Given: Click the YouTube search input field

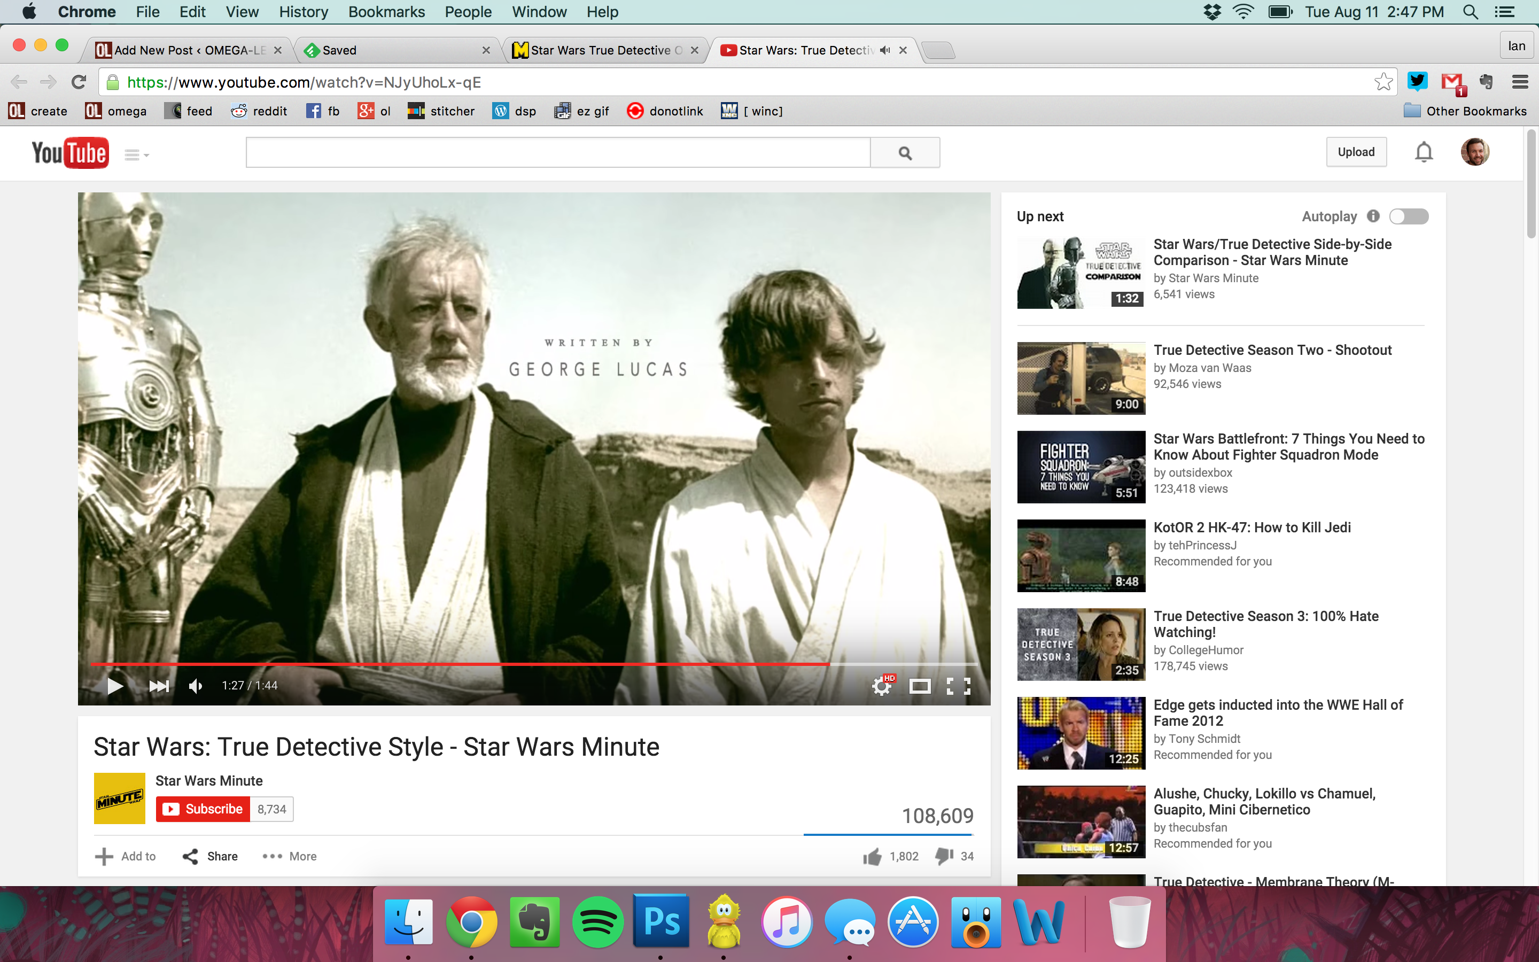Looking at the screenshot, I should coord(558,153).
